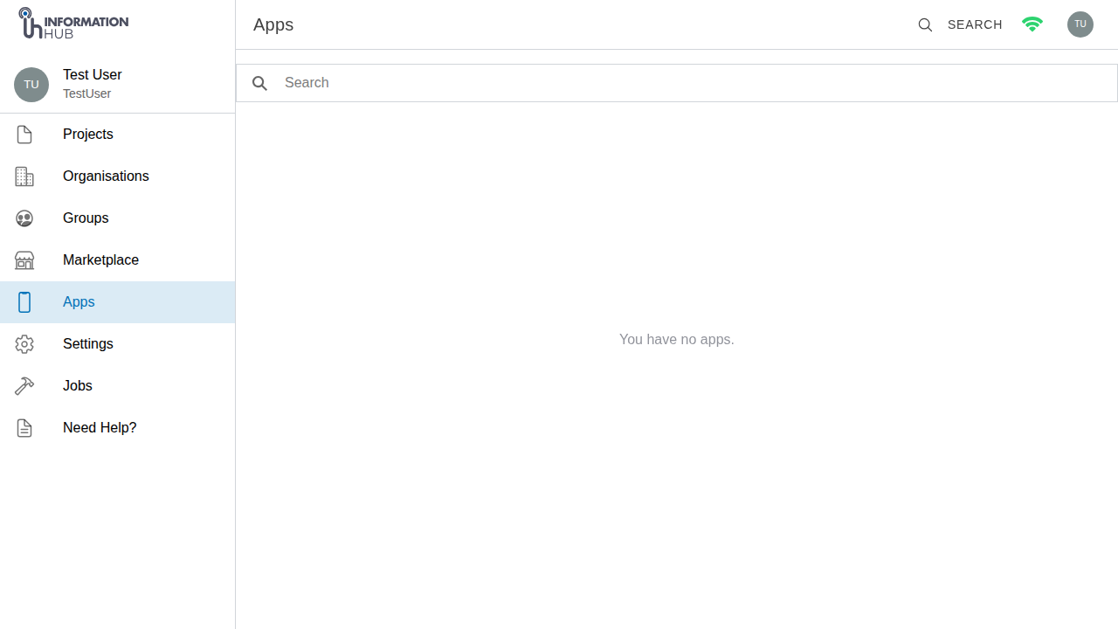This screenshot has width=1118, height=629.
Task: Click the TestUser username text
Action: coord(86,93)
